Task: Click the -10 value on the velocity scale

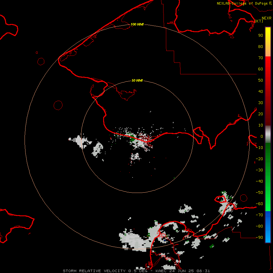Action: tap(259, 148)
